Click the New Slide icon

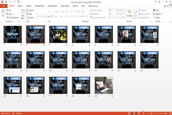pos(23,12)
